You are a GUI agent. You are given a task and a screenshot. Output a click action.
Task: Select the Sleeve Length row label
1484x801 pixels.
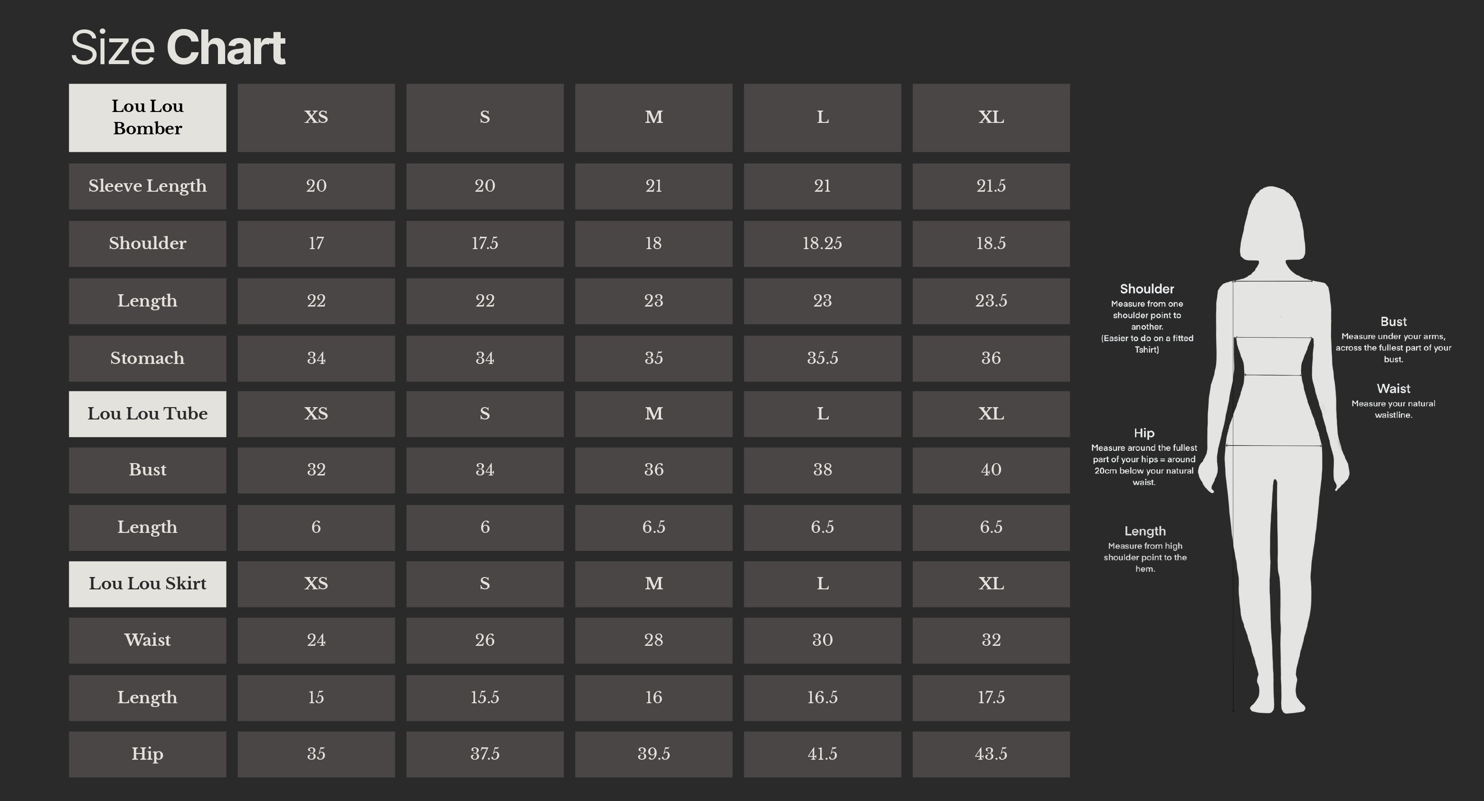[148, 186]
